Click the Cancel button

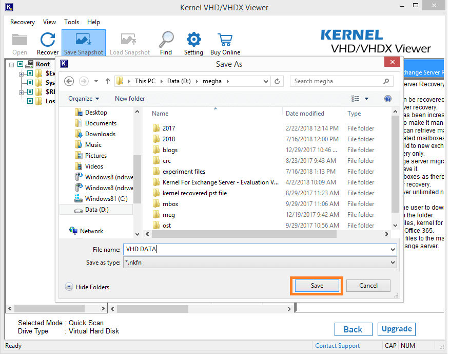point(368,286)
